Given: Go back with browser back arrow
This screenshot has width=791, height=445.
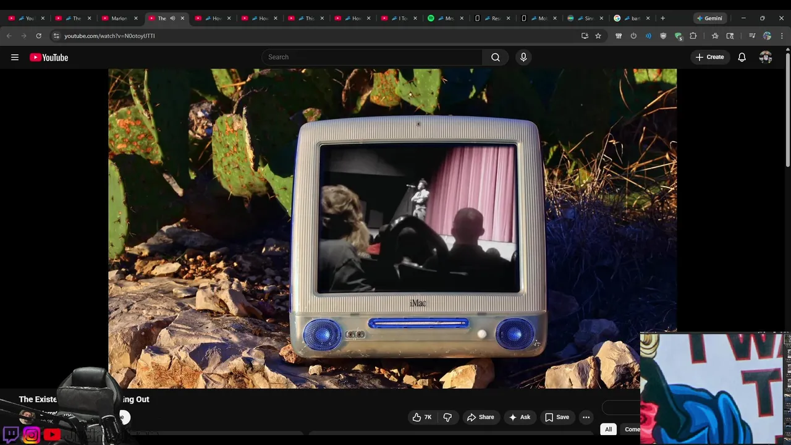Looking at the screenshot, I should coord(9,36).
